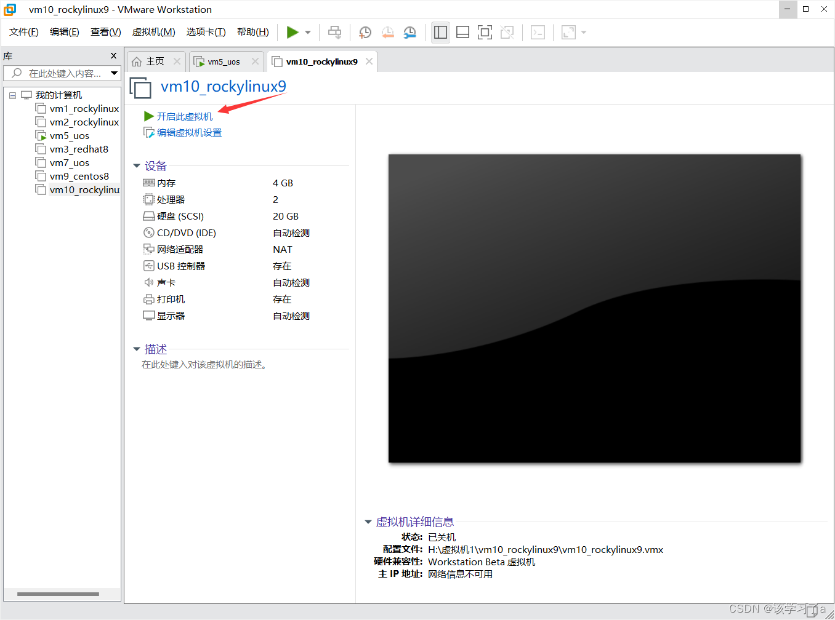Close the vm10_rockylinux9 tab
The height and width of the screenshot is (620, 835).
click(x=369, y=62)
